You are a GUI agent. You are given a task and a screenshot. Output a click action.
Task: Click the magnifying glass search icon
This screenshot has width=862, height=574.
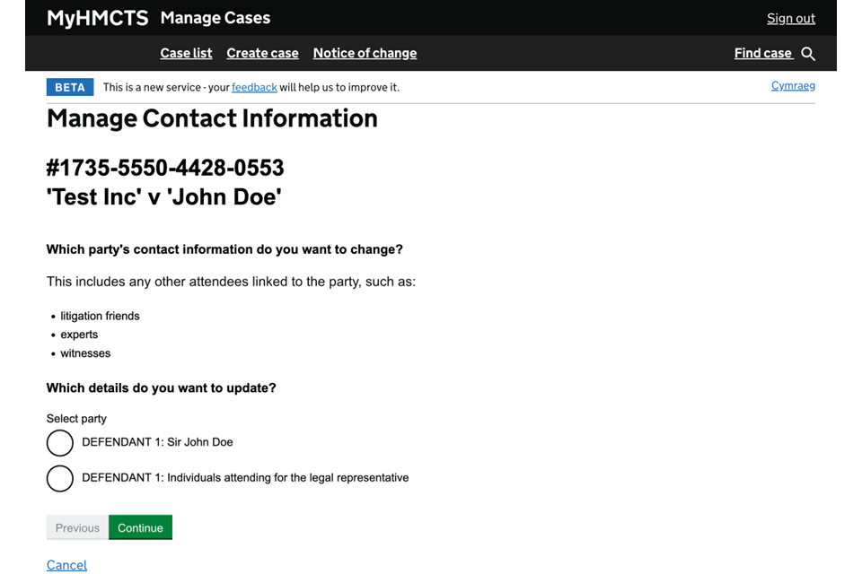tap(808, 54)
